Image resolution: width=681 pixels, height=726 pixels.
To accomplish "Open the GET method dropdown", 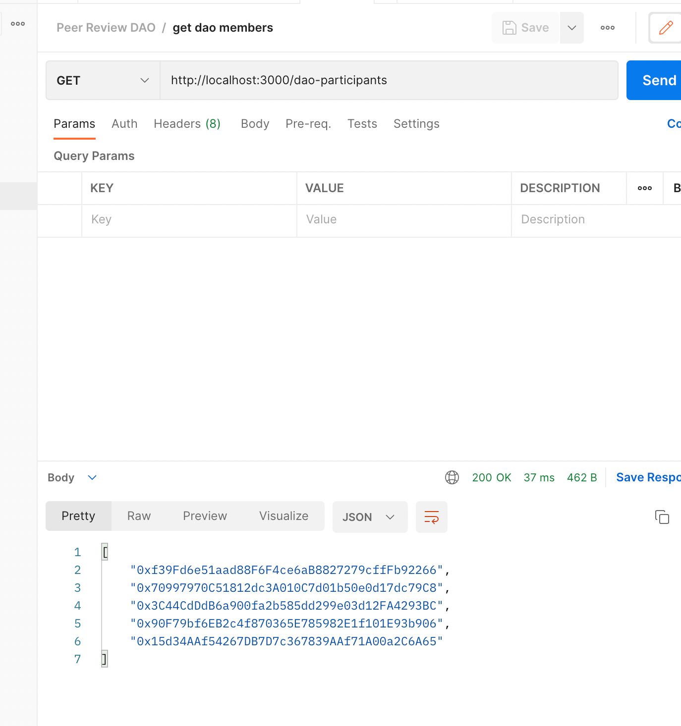I will coord(103,80).
